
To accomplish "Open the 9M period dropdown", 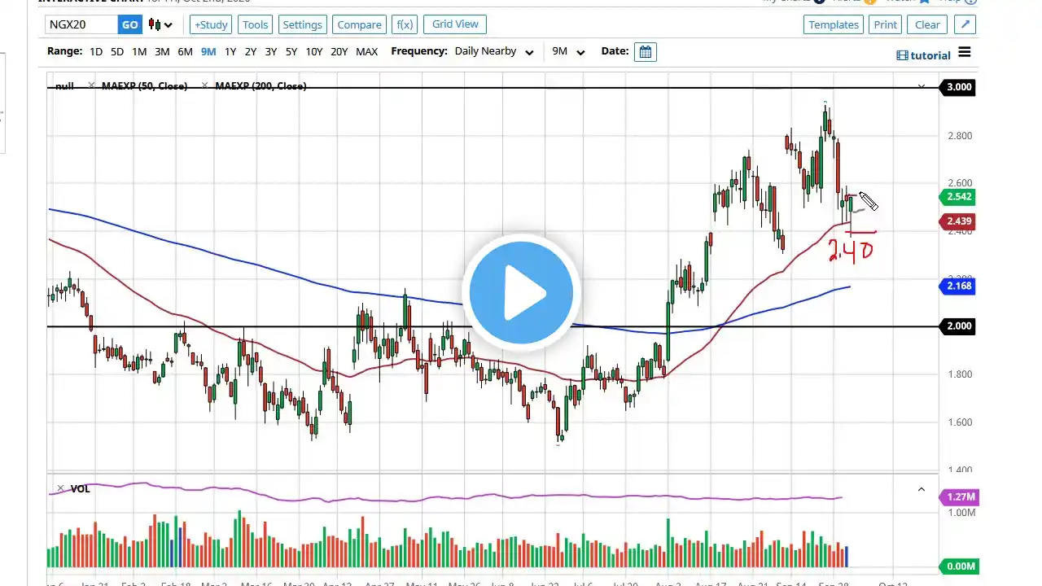I will (568, 51).
